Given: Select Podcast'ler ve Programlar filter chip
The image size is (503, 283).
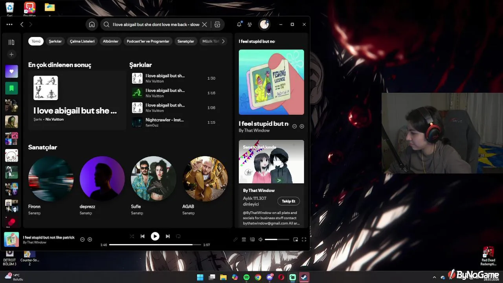Looking at the screenshot, I should [148, 41].
